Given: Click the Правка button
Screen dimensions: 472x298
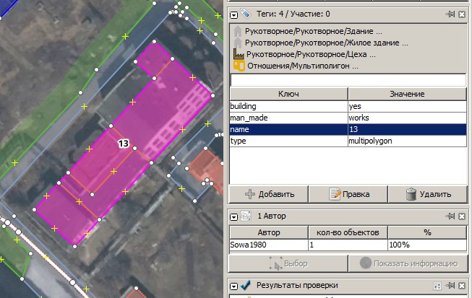Looking at the screenshot, I should 348,194.
